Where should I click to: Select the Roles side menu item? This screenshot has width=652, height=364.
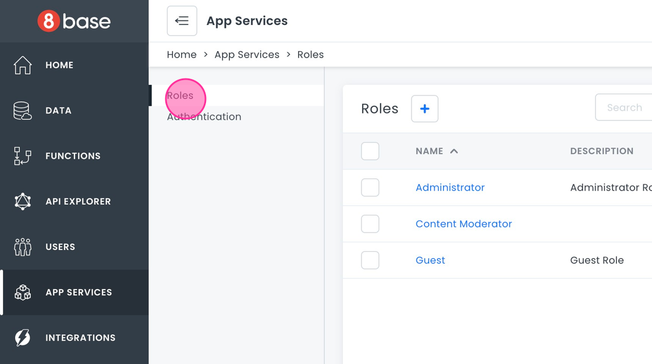coord(180,96)
